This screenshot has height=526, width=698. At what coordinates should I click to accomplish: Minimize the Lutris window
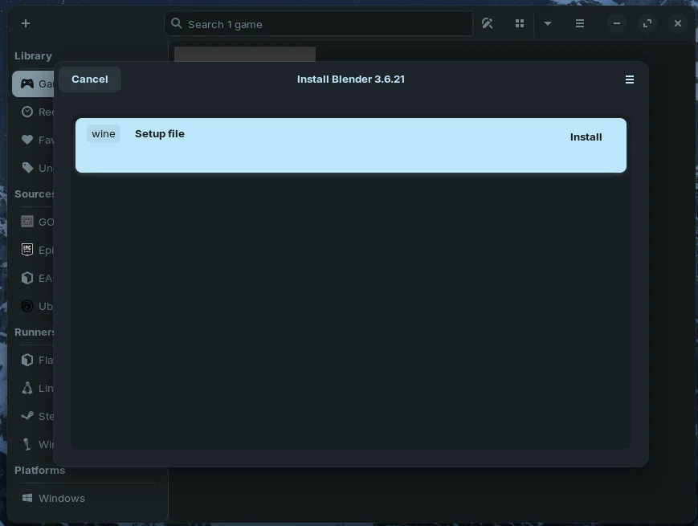[617, 23]
